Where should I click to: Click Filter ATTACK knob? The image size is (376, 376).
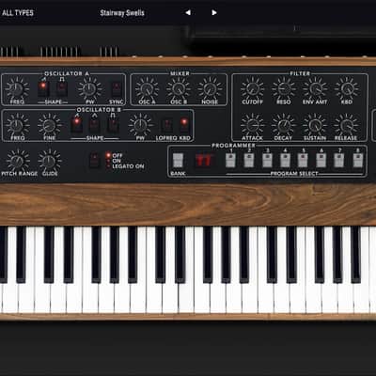click(252, 125)
